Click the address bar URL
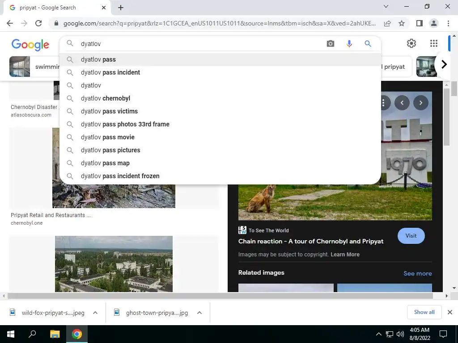The width and height of the screenshot is (458, 343). 219,23
